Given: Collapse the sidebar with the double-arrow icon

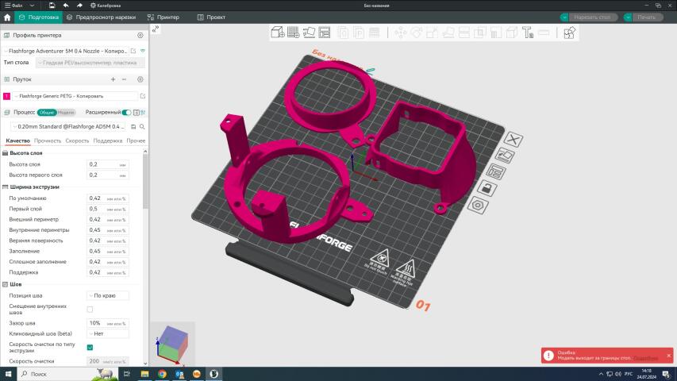Looking at the screenshot, I should 156,29.
